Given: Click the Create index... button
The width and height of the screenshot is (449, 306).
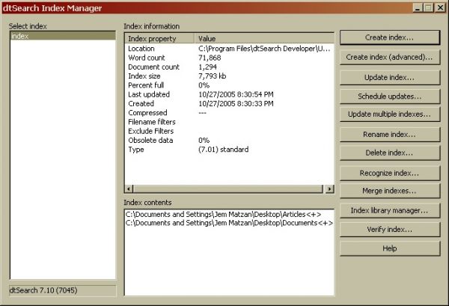Looking at the screenshot, I should pos(389,37).
